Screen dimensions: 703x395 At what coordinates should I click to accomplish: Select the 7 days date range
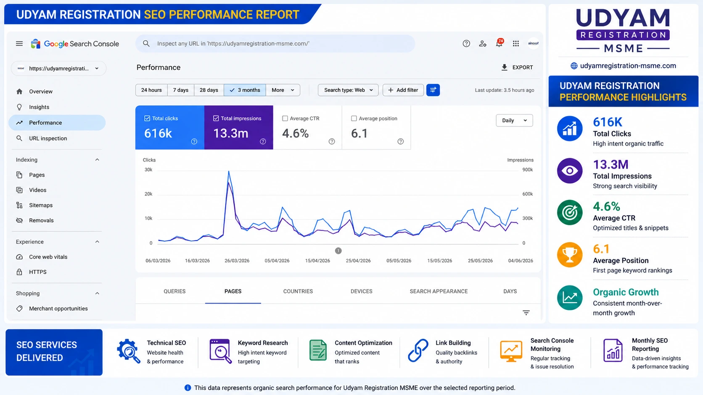pyautogui.click(x=181, y=90)
